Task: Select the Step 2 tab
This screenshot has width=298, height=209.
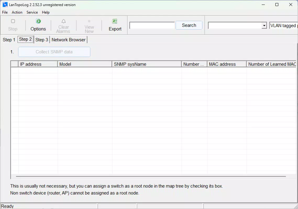Action: 25,39
